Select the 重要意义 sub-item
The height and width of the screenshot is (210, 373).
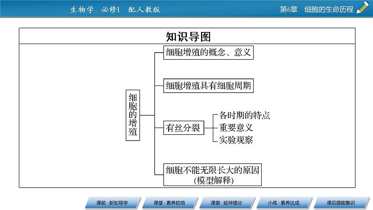[x=236, y=127]
